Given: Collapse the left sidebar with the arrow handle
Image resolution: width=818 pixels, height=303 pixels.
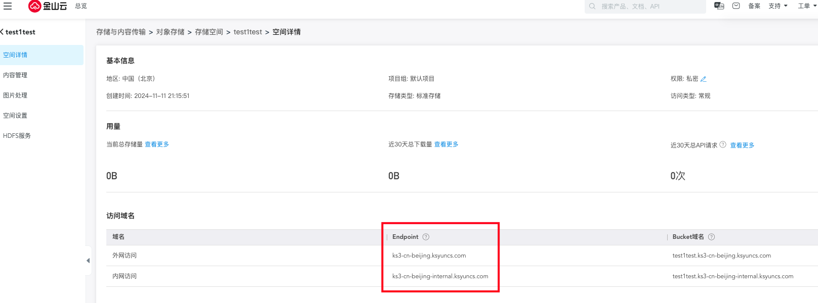Looking at the screenshot, I should [x=88, y=261].
